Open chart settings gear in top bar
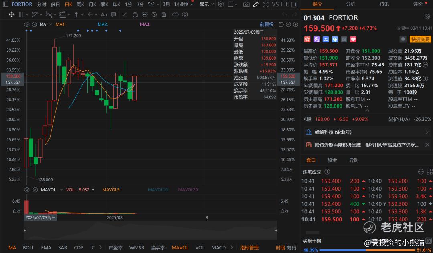Screen dimensions: 433x253 [221, 4]
